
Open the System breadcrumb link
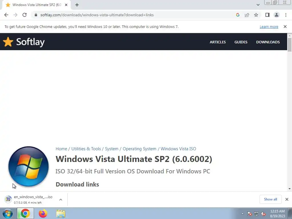point(111,149)
